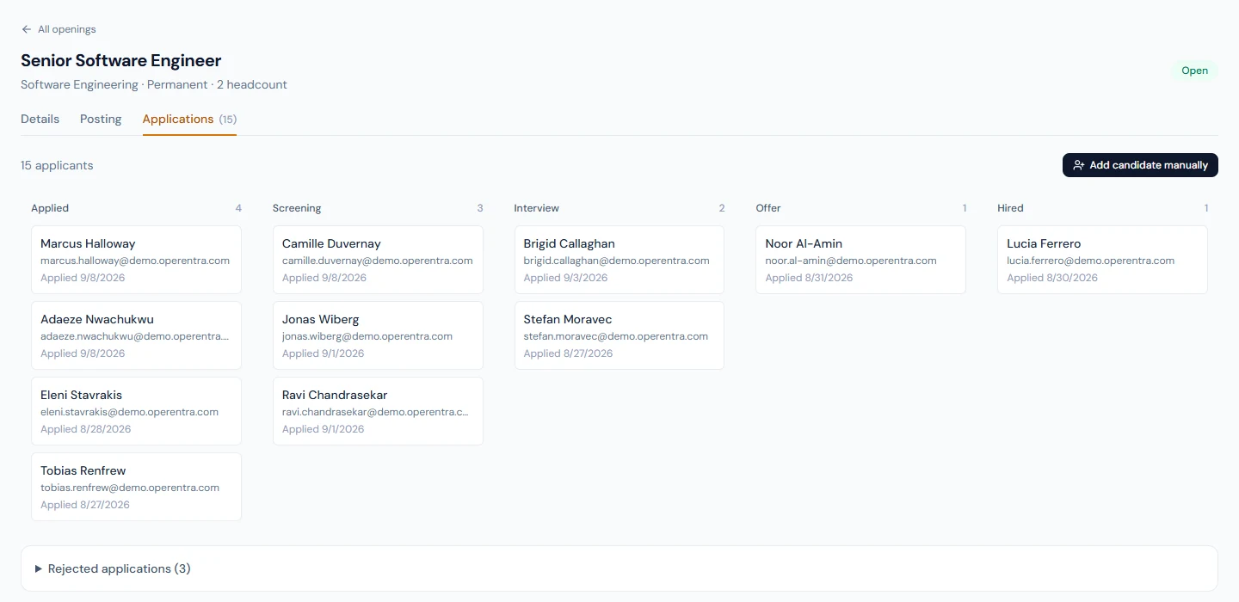Viewport: 1239px width, 602px height.
Task: Click Tobias Renfrew's name
Action: click(83, 470)
